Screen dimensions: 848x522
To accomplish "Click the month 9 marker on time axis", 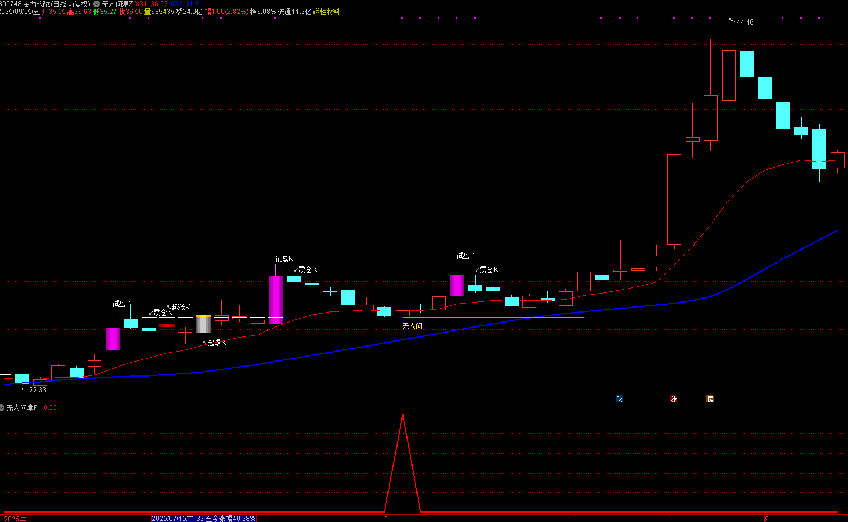I will click(767, 519).
